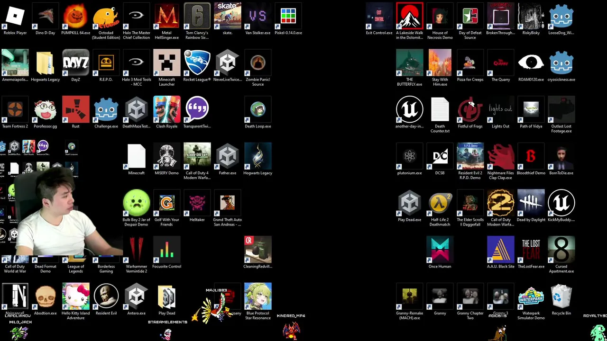Viewport: 607px width, 341px height.
Task: Launch Golf With Your Friends icon
Action: pyautogui.click(x=167, y=203)
